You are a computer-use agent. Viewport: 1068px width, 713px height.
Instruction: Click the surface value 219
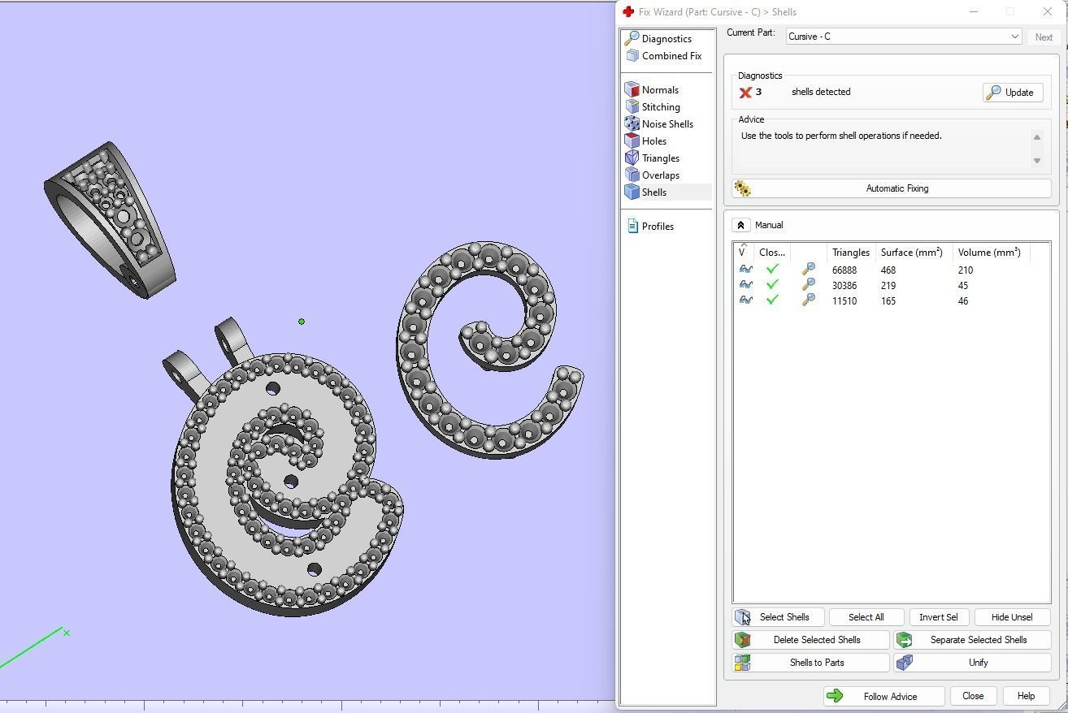tap(888, 286)
